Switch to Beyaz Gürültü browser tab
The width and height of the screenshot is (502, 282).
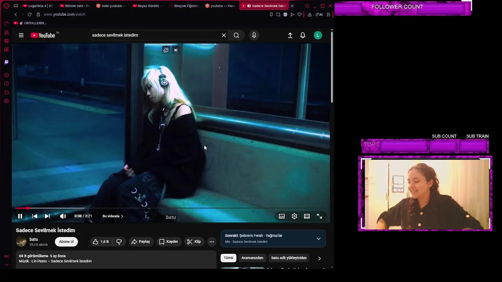[x=147, y=6]
